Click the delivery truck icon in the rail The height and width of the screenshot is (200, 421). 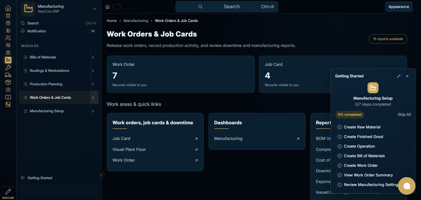(8, 75)
